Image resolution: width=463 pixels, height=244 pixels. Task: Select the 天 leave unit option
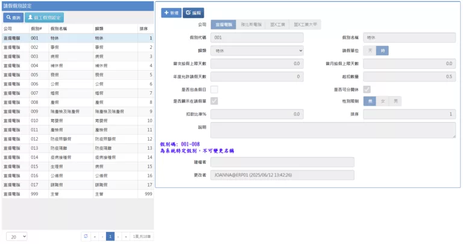370,51
